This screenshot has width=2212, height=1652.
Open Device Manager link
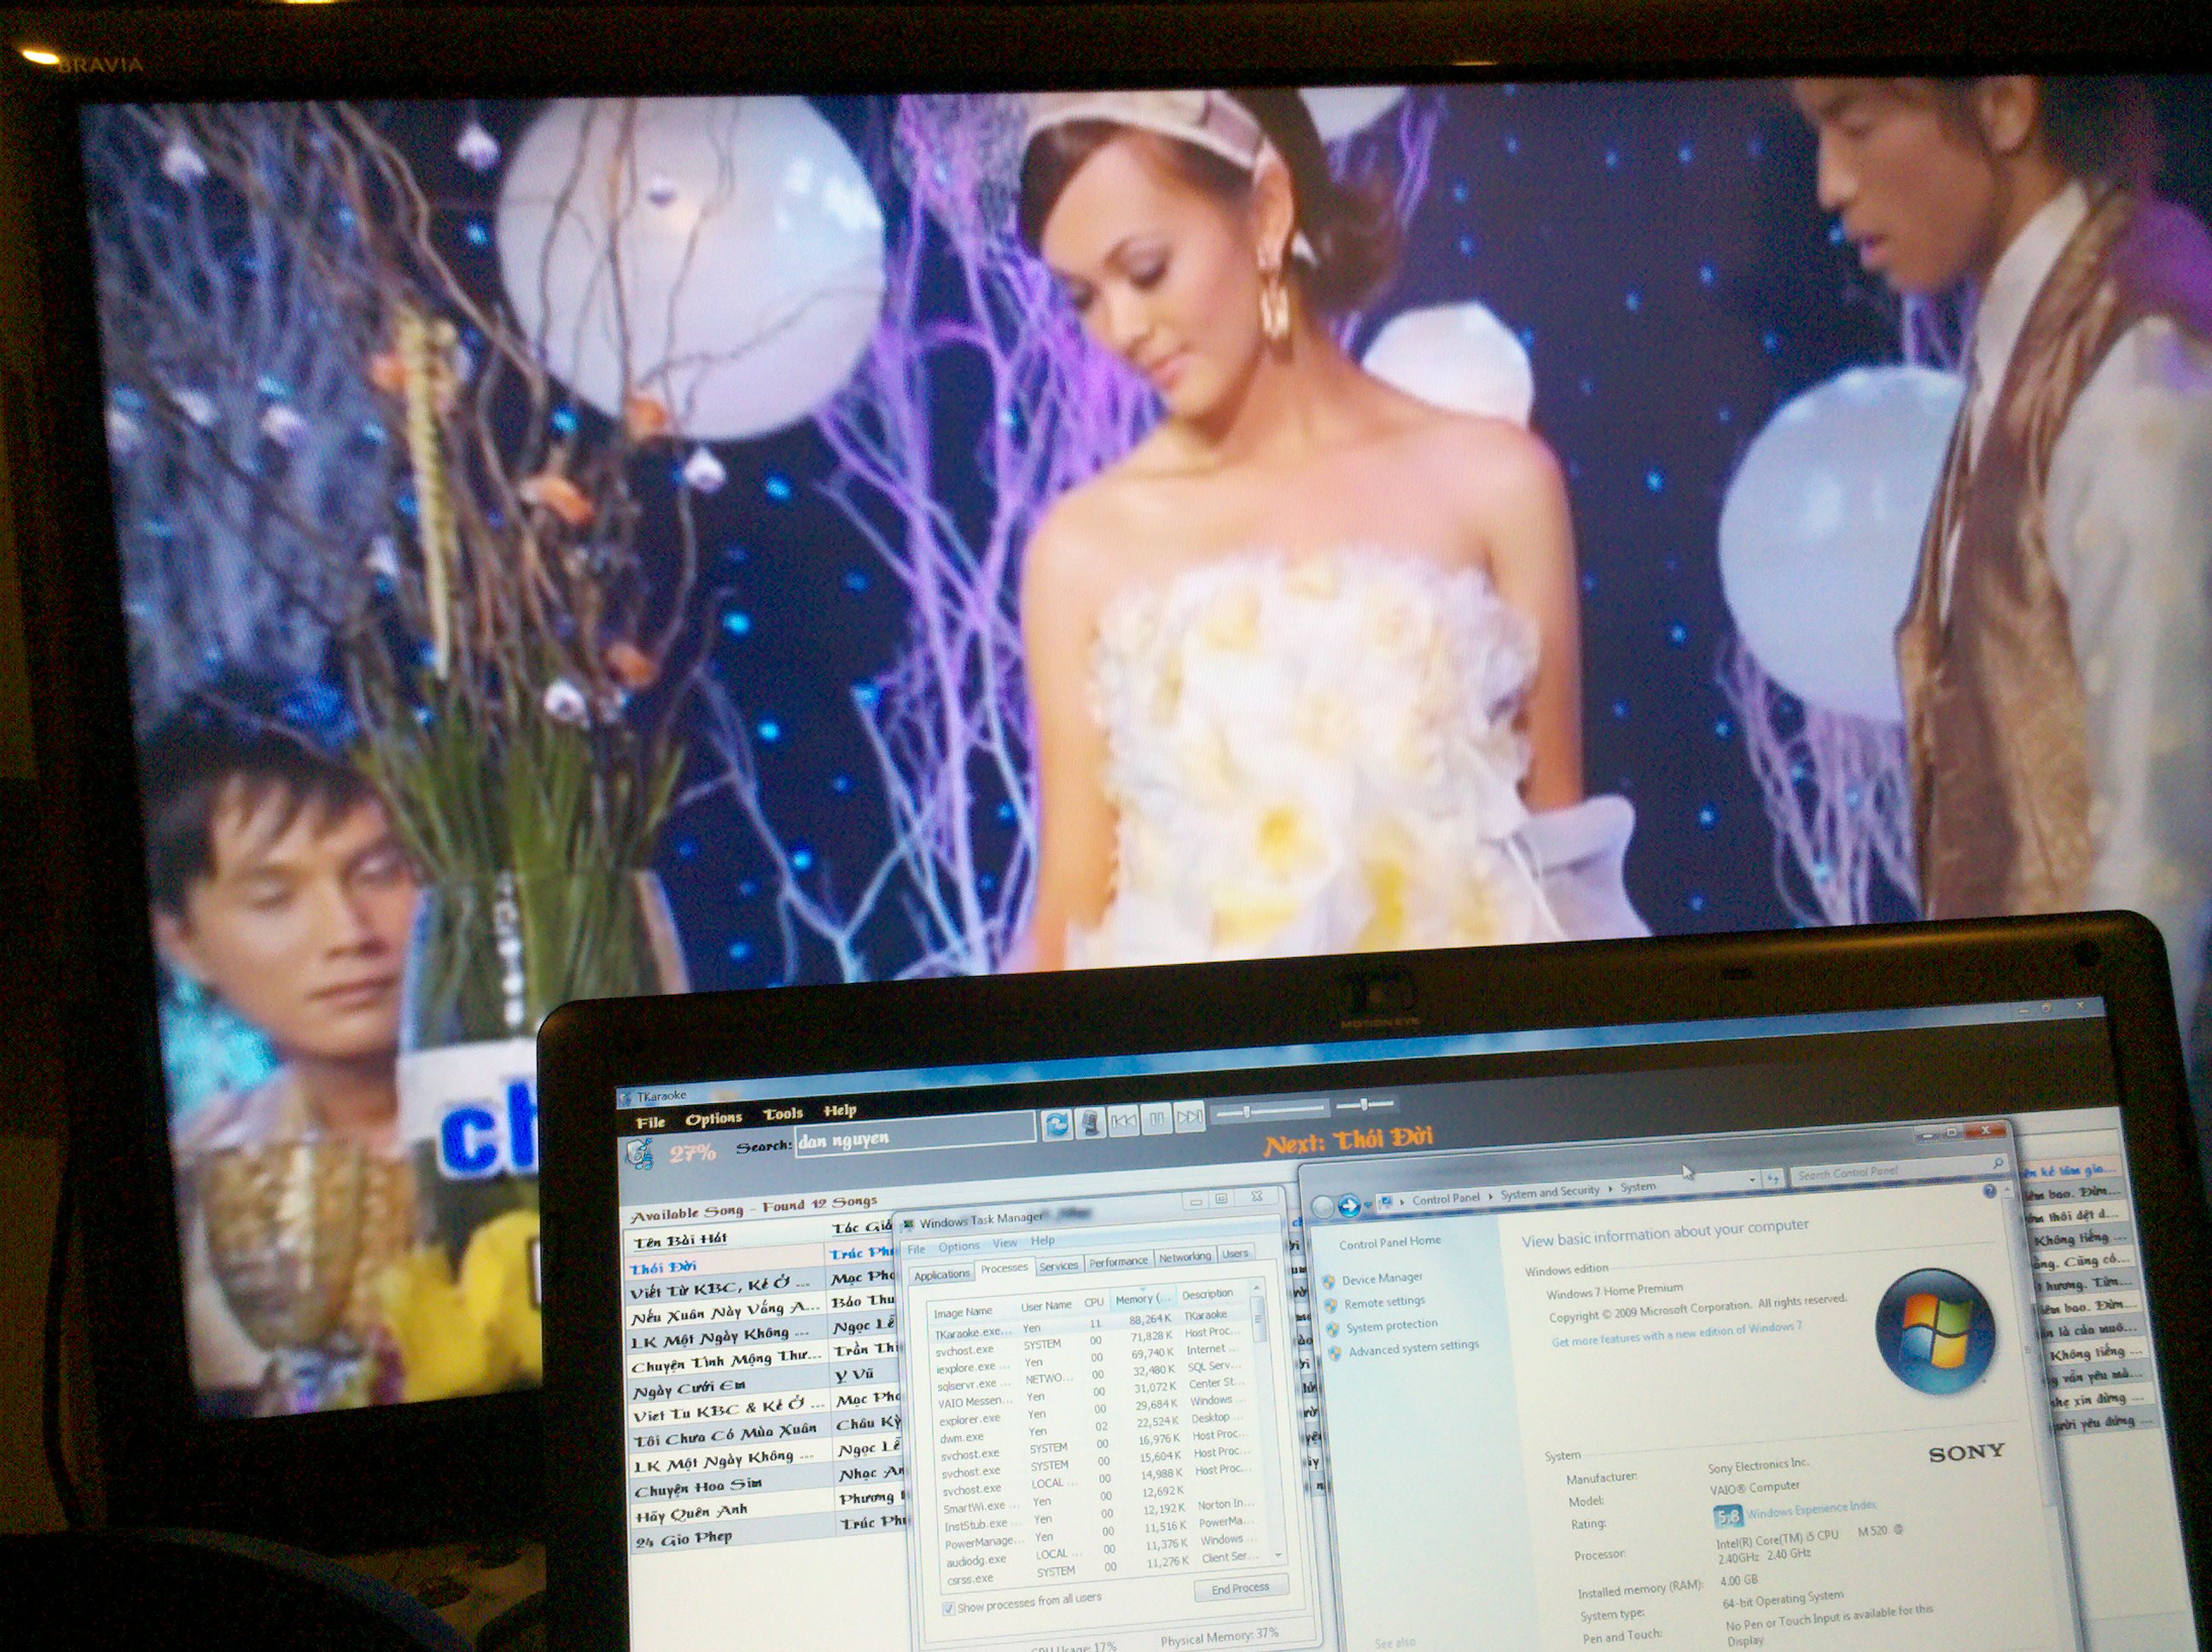(x=1382, y=1279)
